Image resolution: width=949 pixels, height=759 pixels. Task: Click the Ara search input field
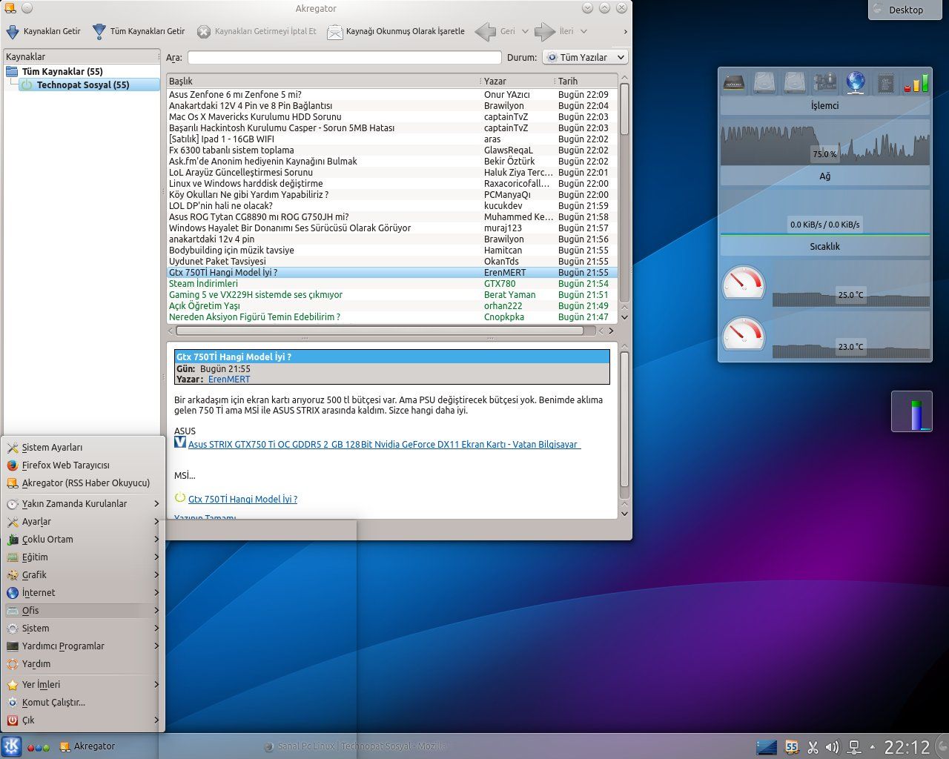click(344, 58)
